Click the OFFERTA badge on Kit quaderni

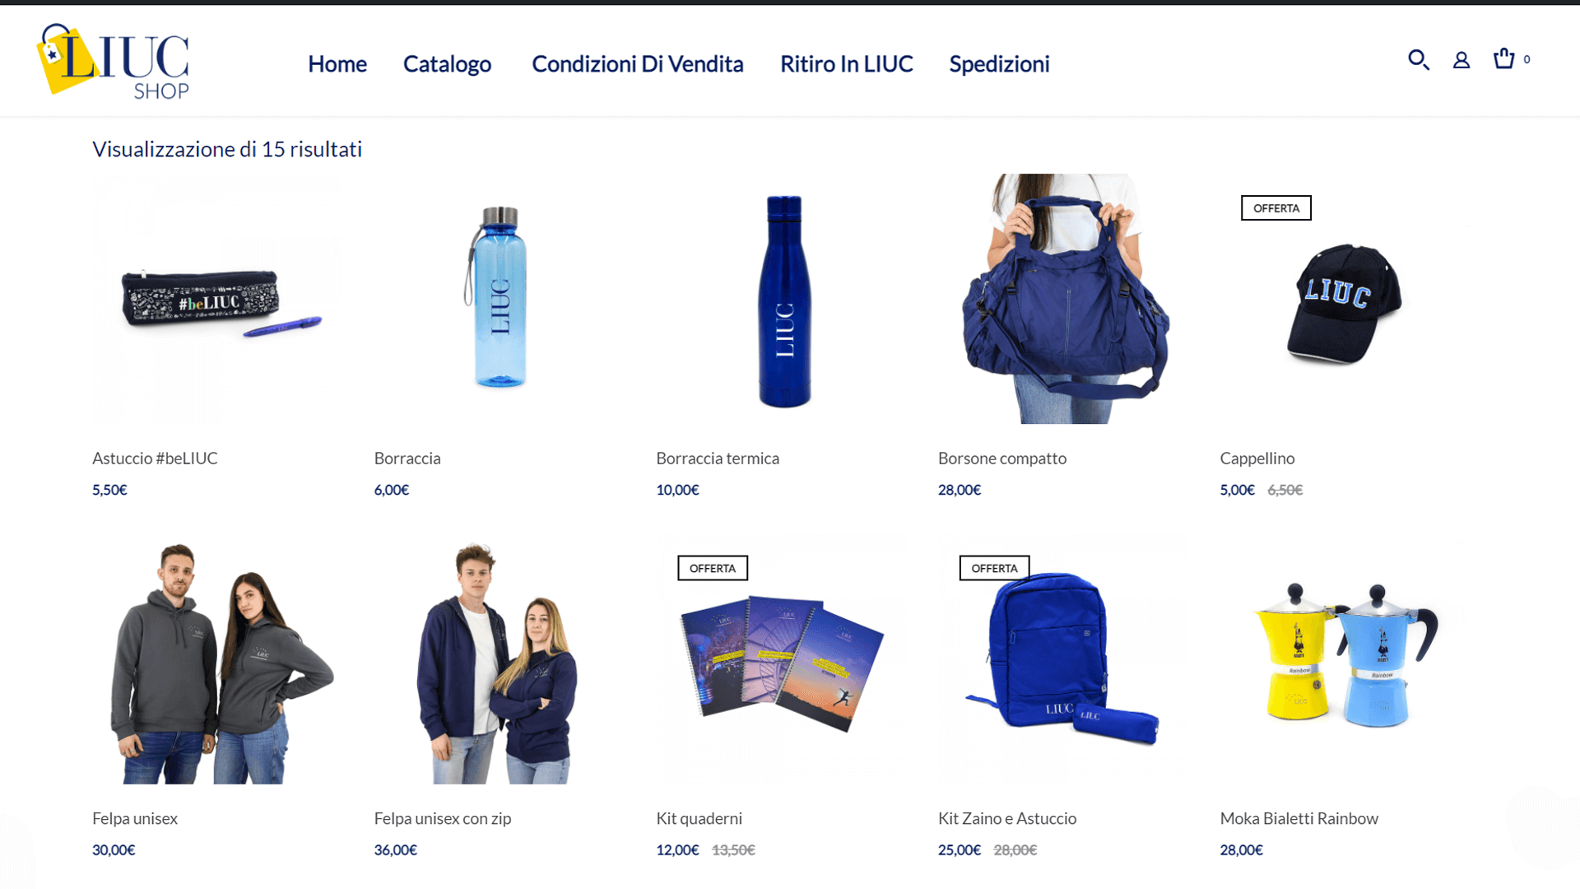(x=713, y=568)
